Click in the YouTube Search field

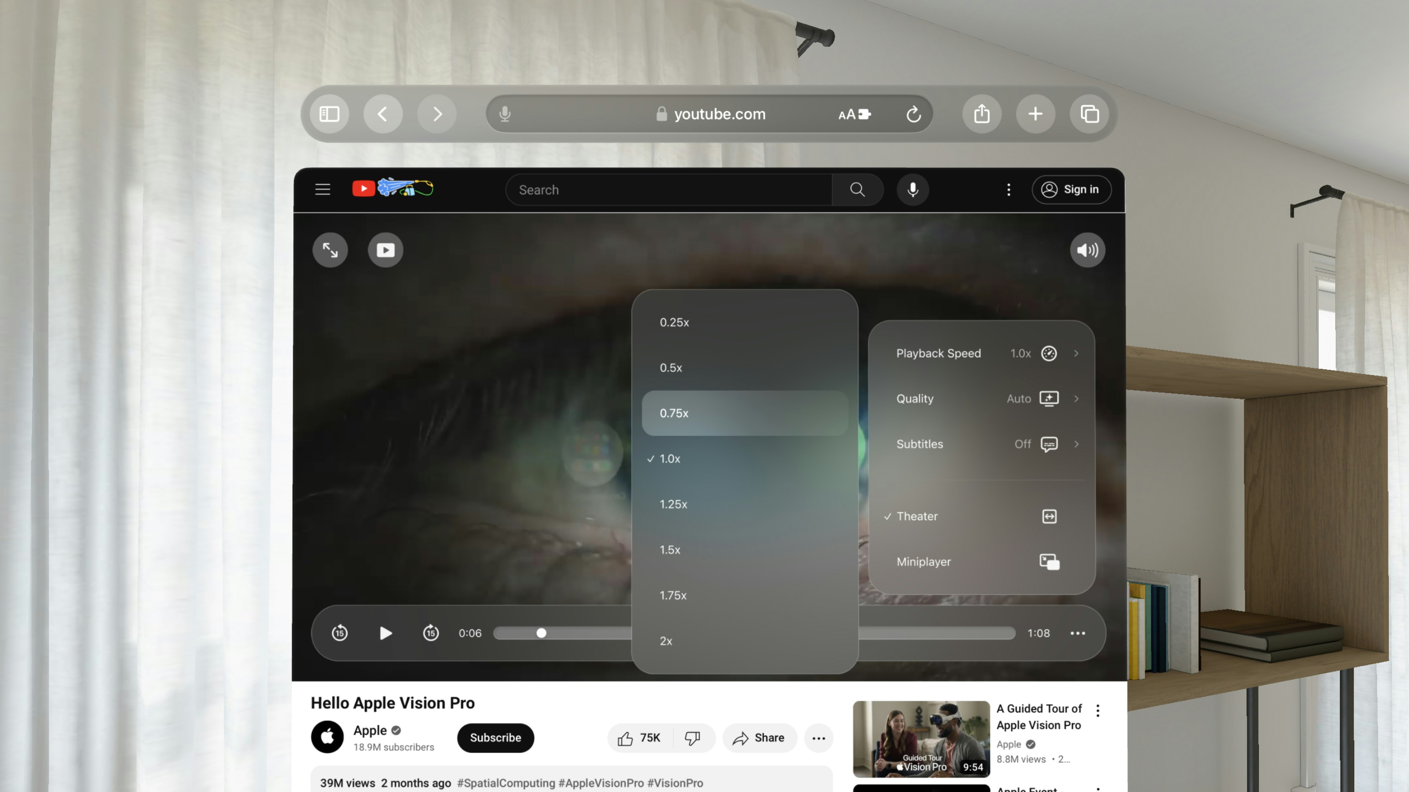669,190
